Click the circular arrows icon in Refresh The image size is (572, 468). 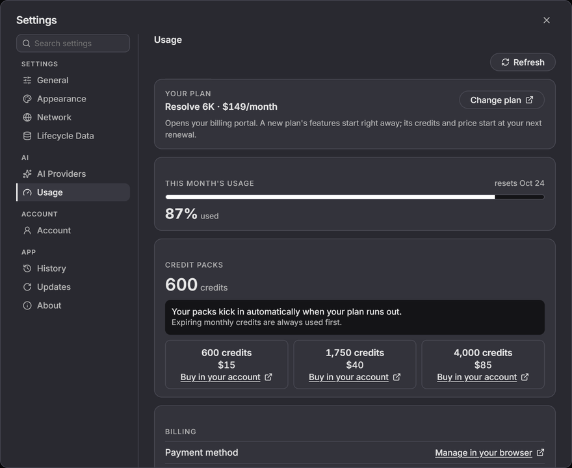(505, 62)
